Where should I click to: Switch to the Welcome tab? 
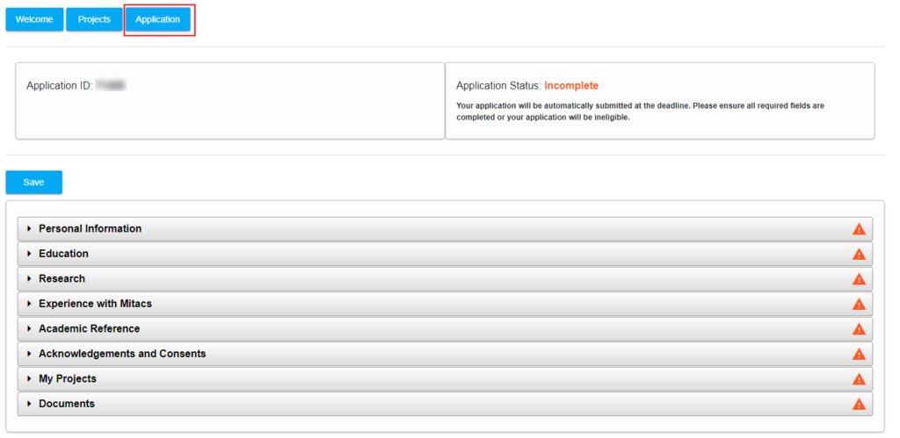tap(34, 19)
